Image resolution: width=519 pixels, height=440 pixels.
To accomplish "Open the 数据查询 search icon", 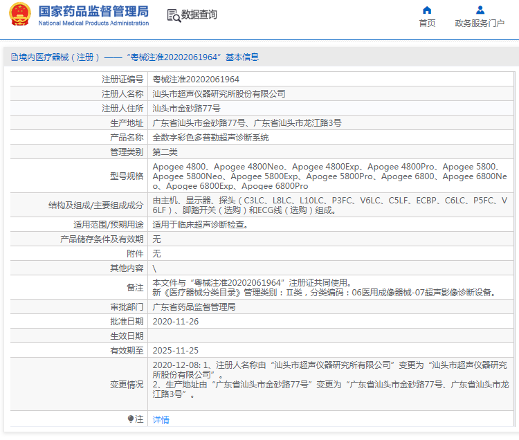I will (174, 15).
